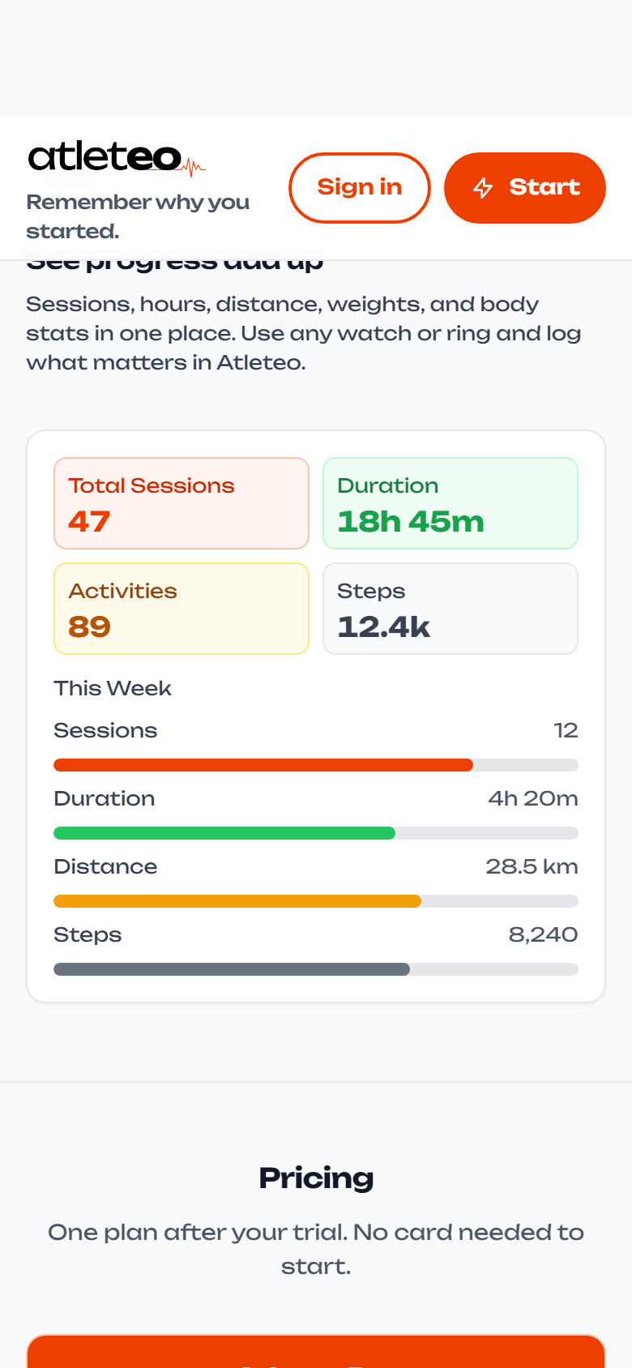632x1368 pixels.
Task: Click the Remember why you started tagline
Action: 138,216
